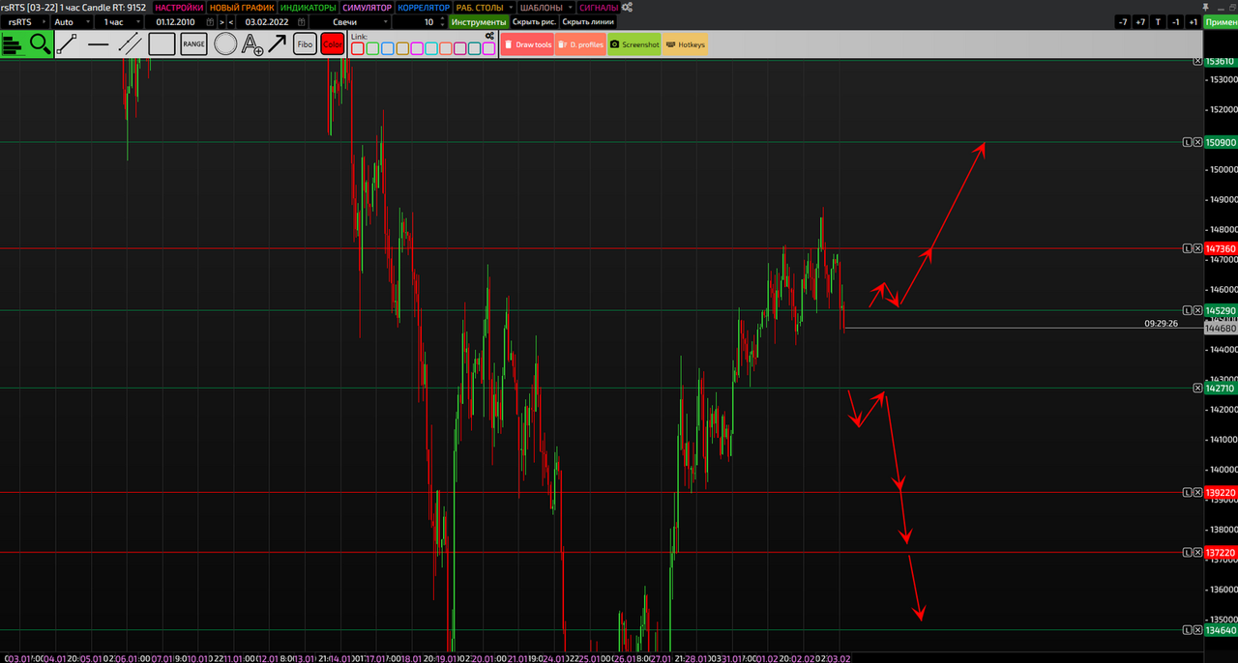The image size is (1238, 663).
Task: Pick the red Link color box
Action: click(x=358, y=48)
